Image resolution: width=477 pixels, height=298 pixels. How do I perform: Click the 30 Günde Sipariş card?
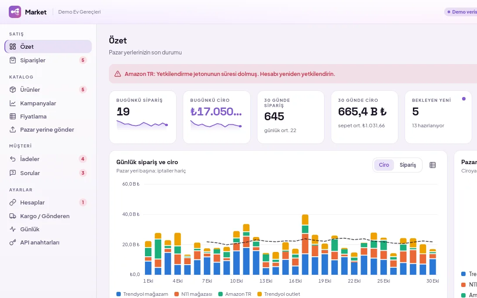[290, 117]
